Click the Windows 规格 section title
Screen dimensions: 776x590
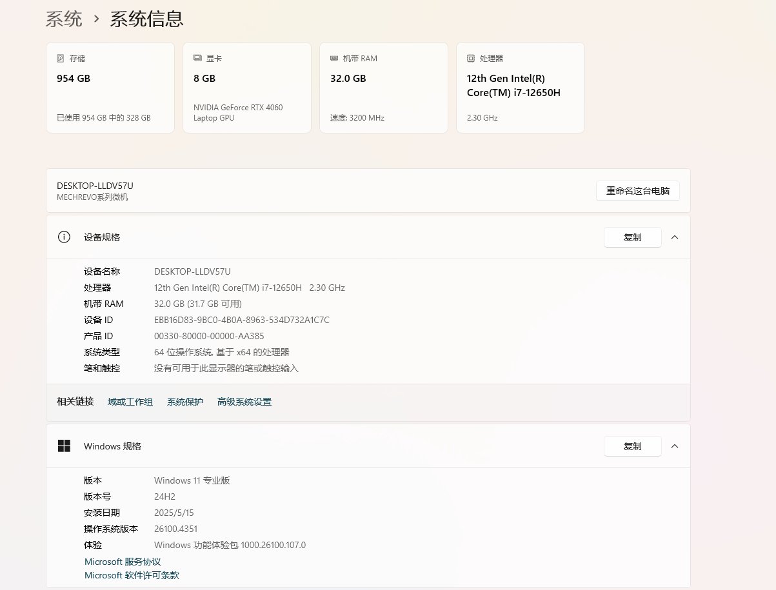(x=112, y=446)
